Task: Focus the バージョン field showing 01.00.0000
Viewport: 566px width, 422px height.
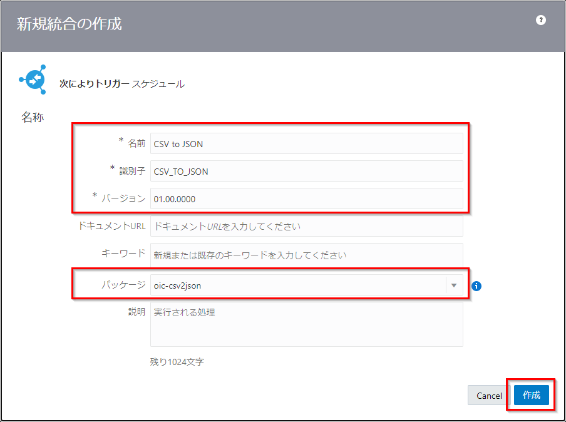Action: pos(306,199)
